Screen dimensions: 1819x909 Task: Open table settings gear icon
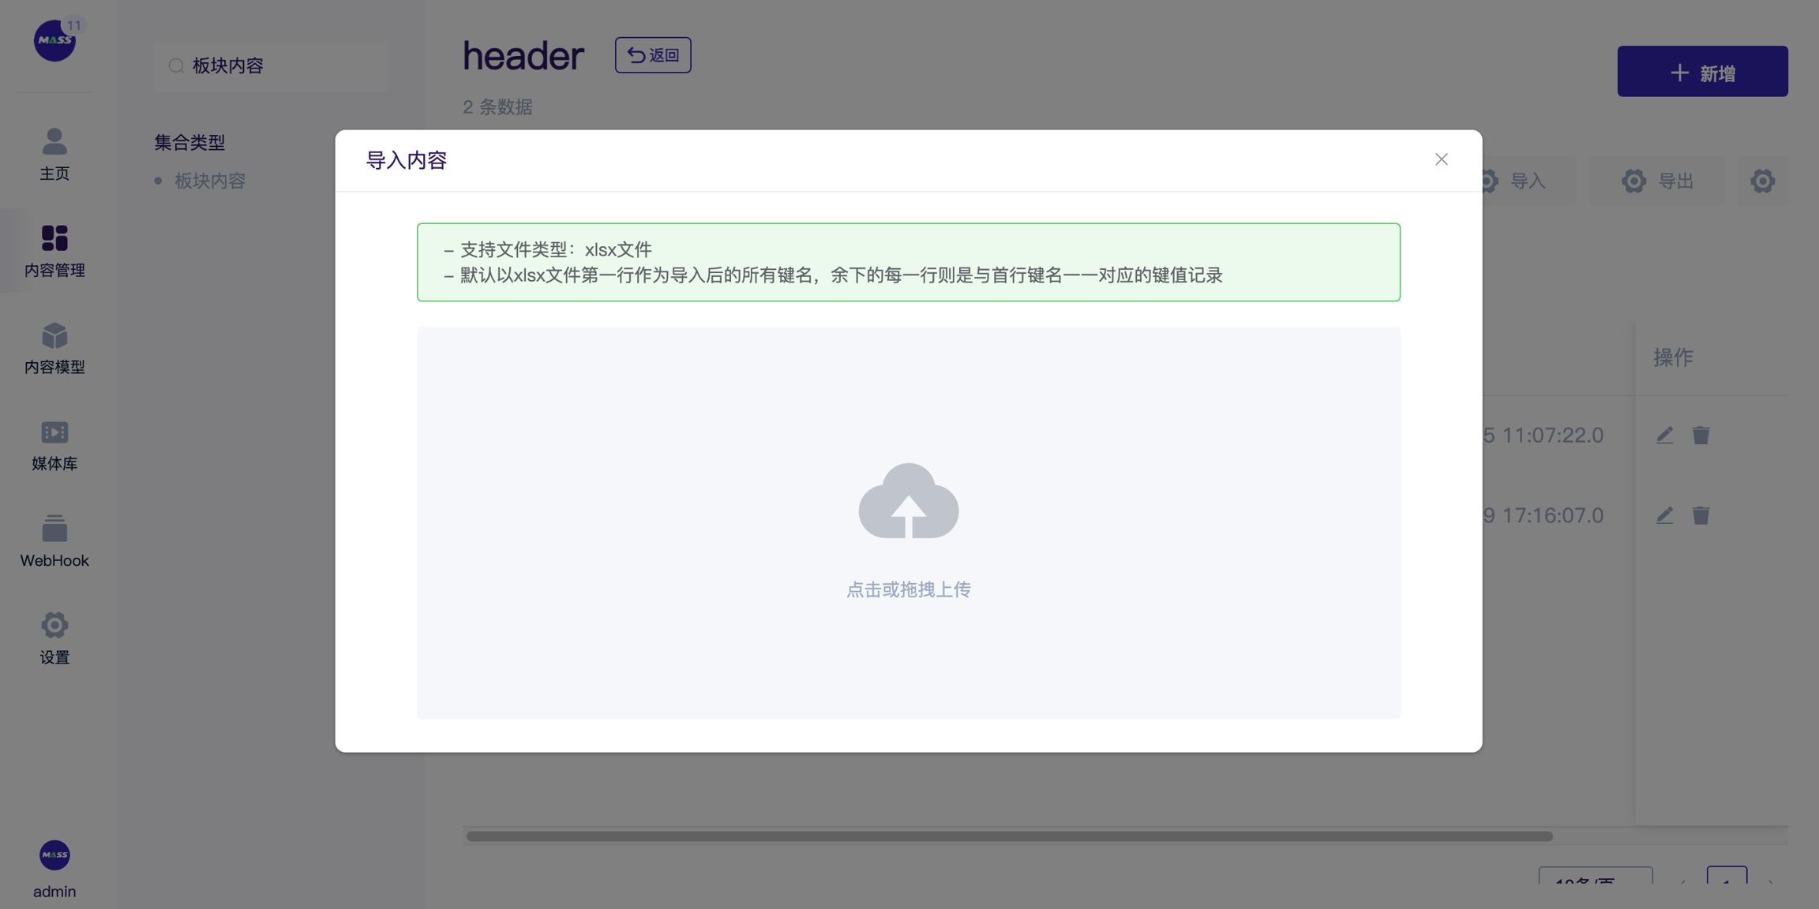1762,181
